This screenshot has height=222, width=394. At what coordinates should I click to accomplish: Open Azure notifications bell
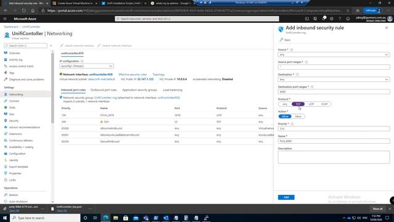point(323,18)
